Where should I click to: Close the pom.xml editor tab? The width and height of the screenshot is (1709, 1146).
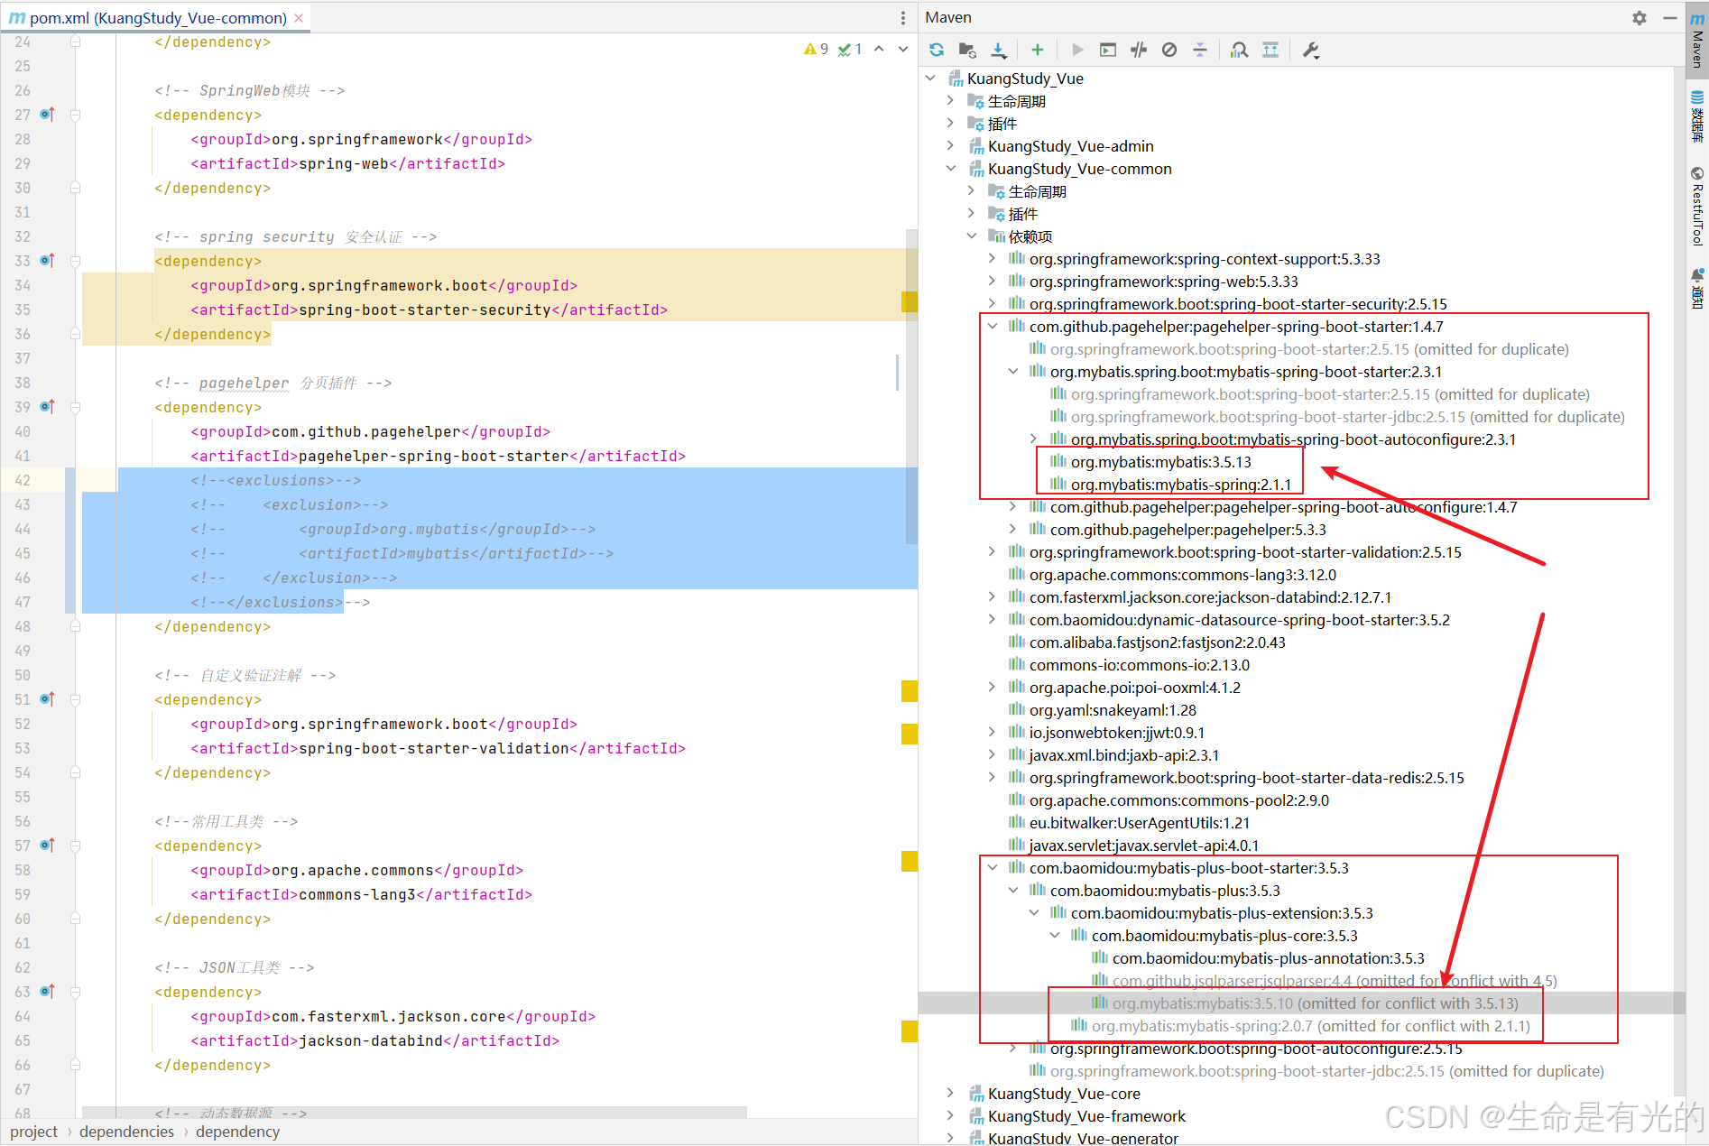pos(299,17)
